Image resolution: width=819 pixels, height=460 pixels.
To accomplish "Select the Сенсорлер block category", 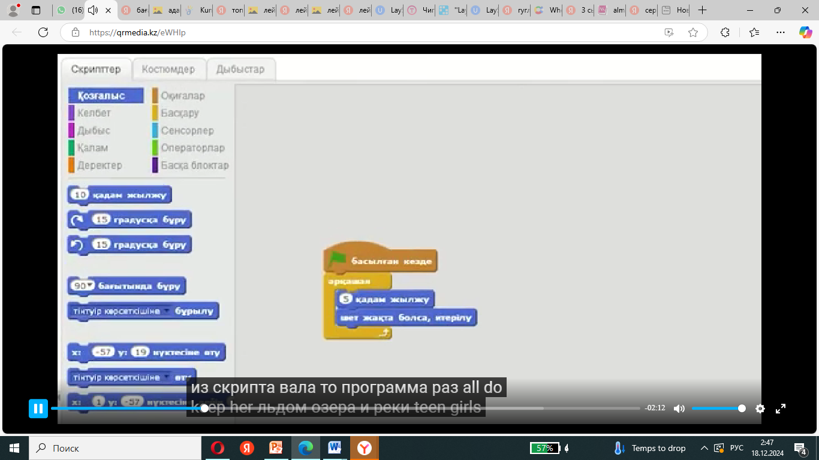I will 183,131.
